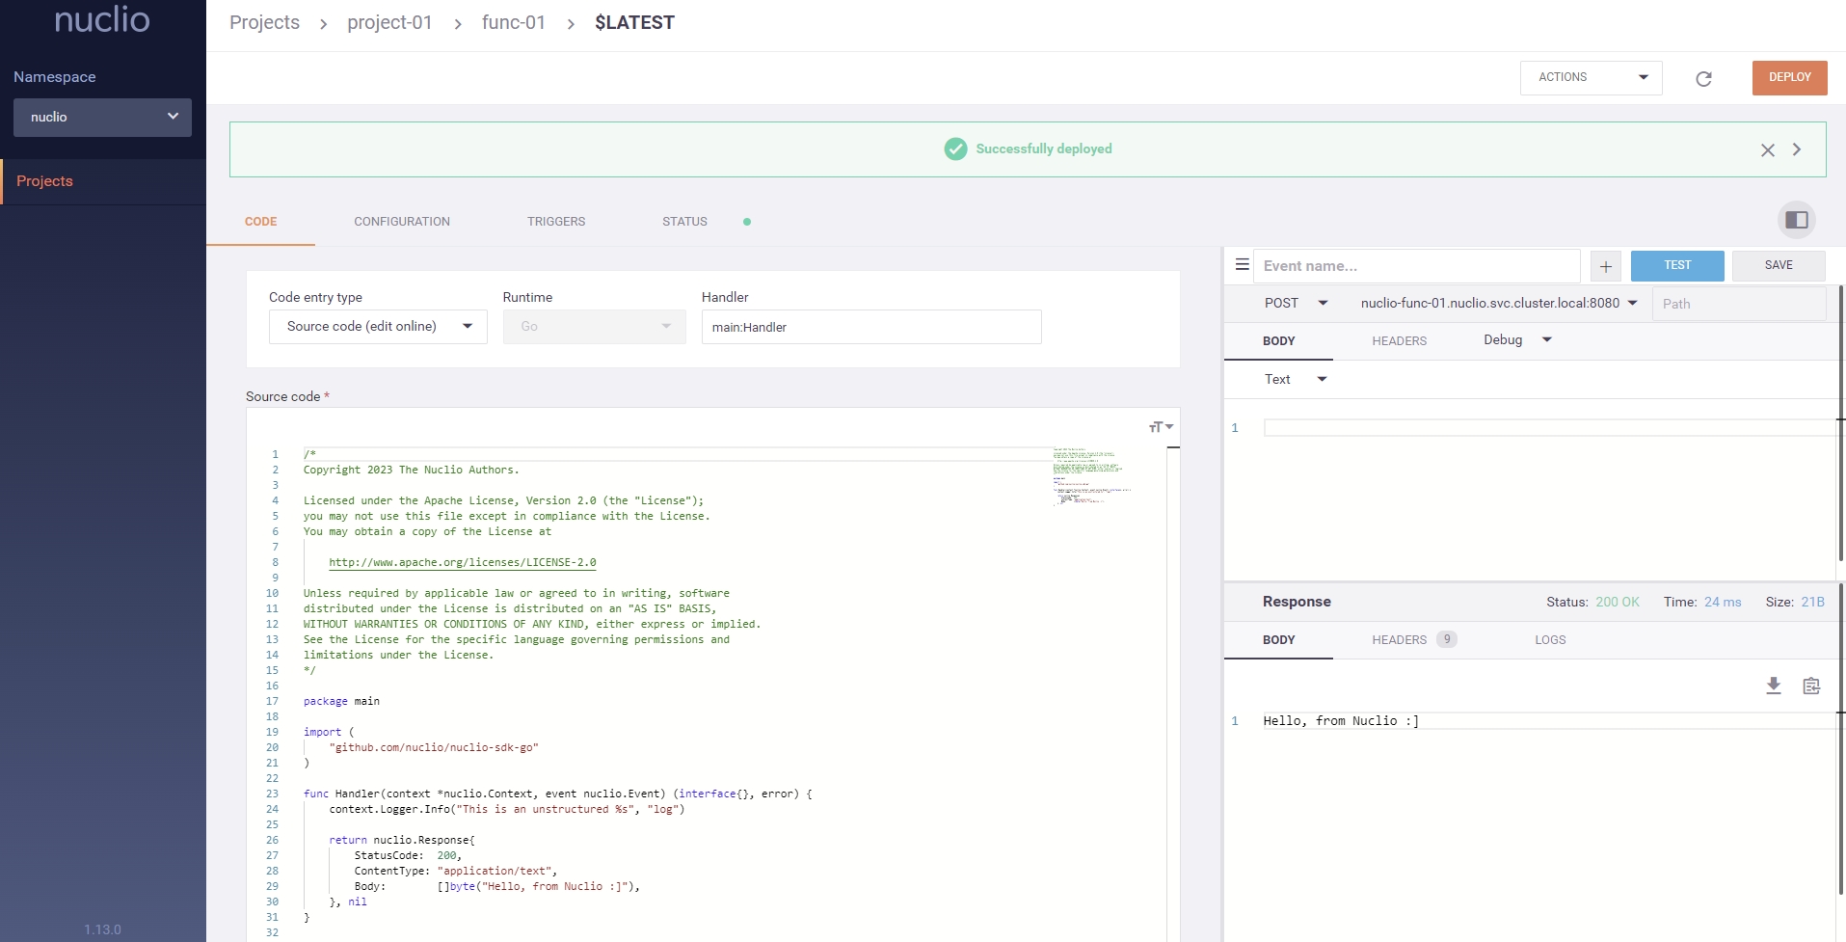This screenshot has height=942, width=1846.
Task: Copy response body to clipboard
Action: click(x=1811, y=686)
